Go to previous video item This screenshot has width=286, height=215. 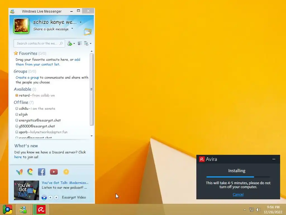50,197
